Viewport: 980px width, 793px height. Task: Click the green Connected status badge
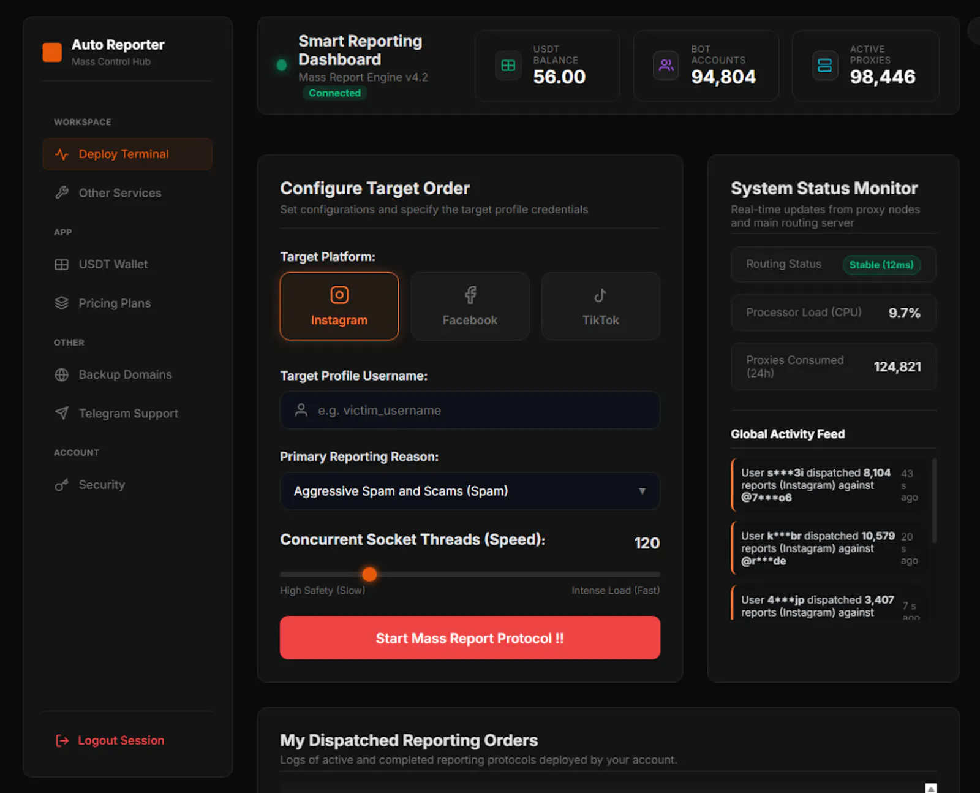(x=334, y=93)
